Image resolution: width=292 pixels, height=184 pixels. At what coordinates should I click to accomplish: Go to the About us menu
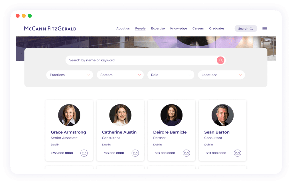(123, 28)
